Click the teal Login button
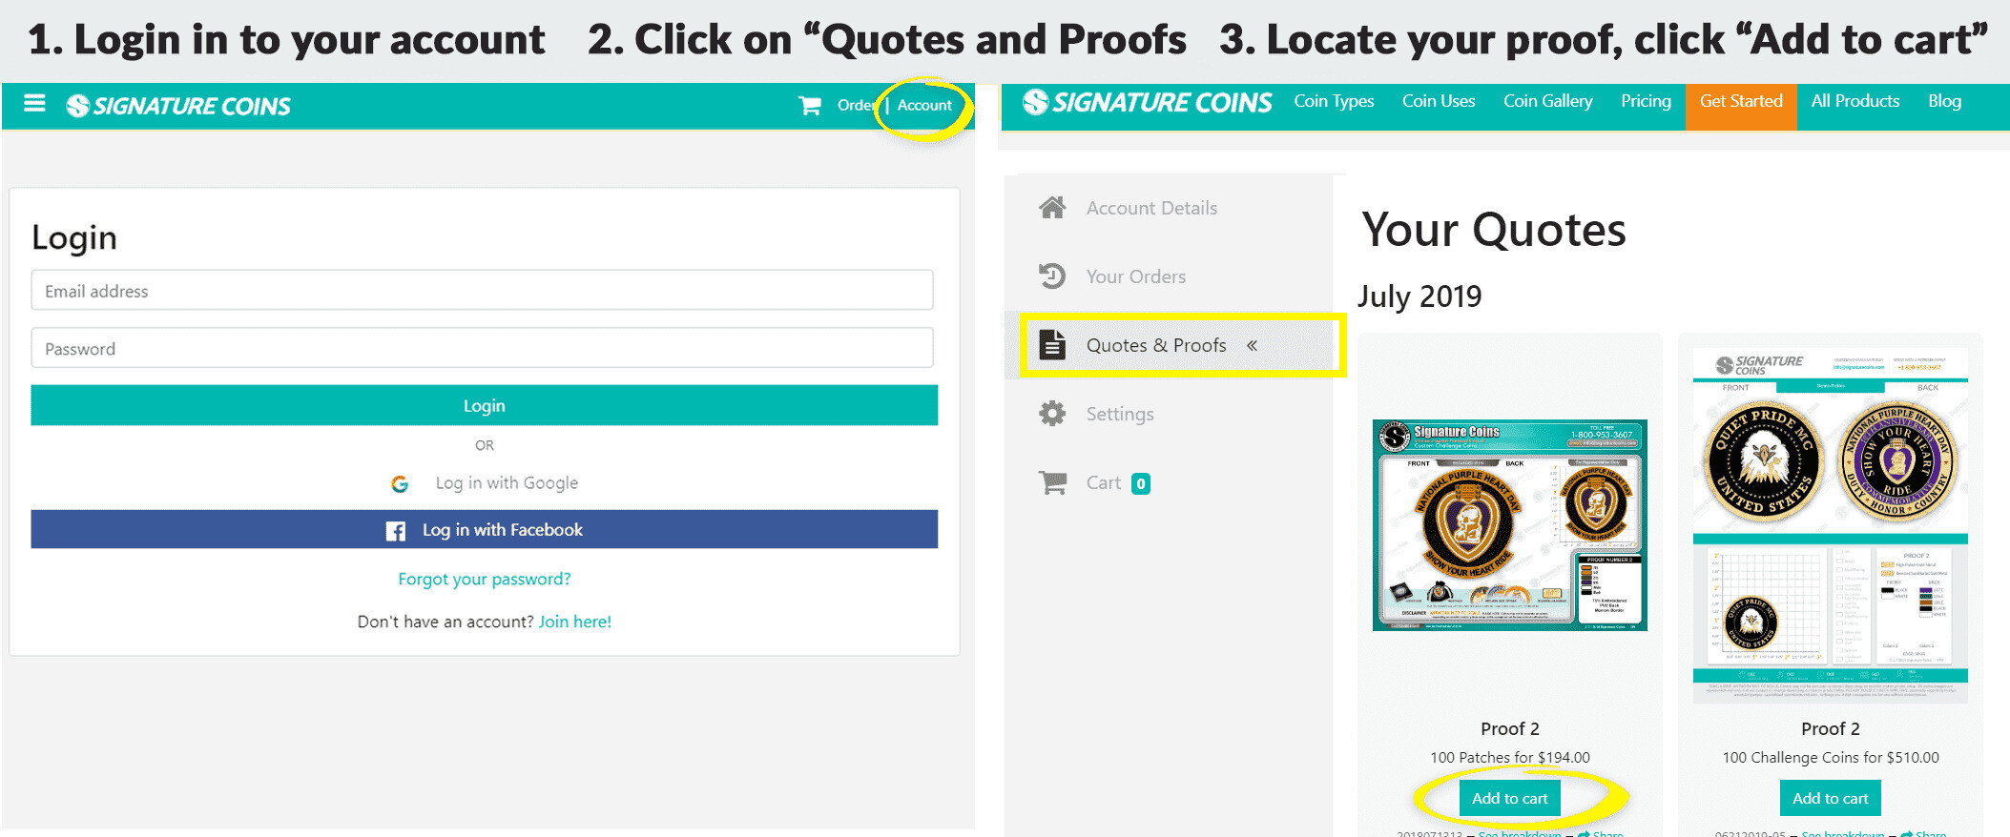 coord(484,405)
